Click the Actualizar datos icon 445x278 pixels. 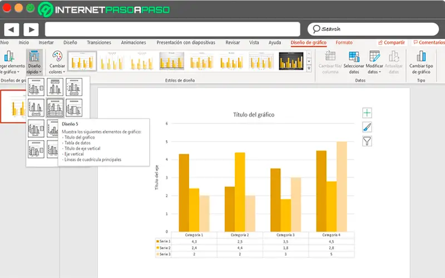tap(394, 56)
